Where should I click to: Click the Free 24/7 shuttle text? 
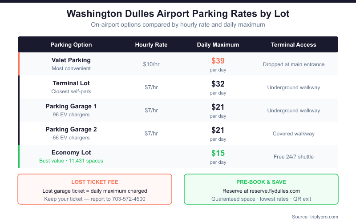(x=294, y=157)
